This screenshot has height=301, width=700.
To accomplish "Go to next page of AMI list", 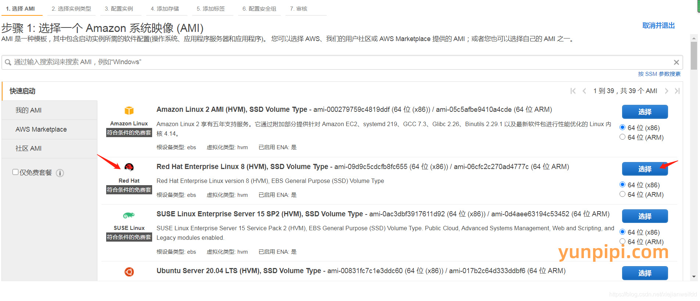I will [667, 91].
